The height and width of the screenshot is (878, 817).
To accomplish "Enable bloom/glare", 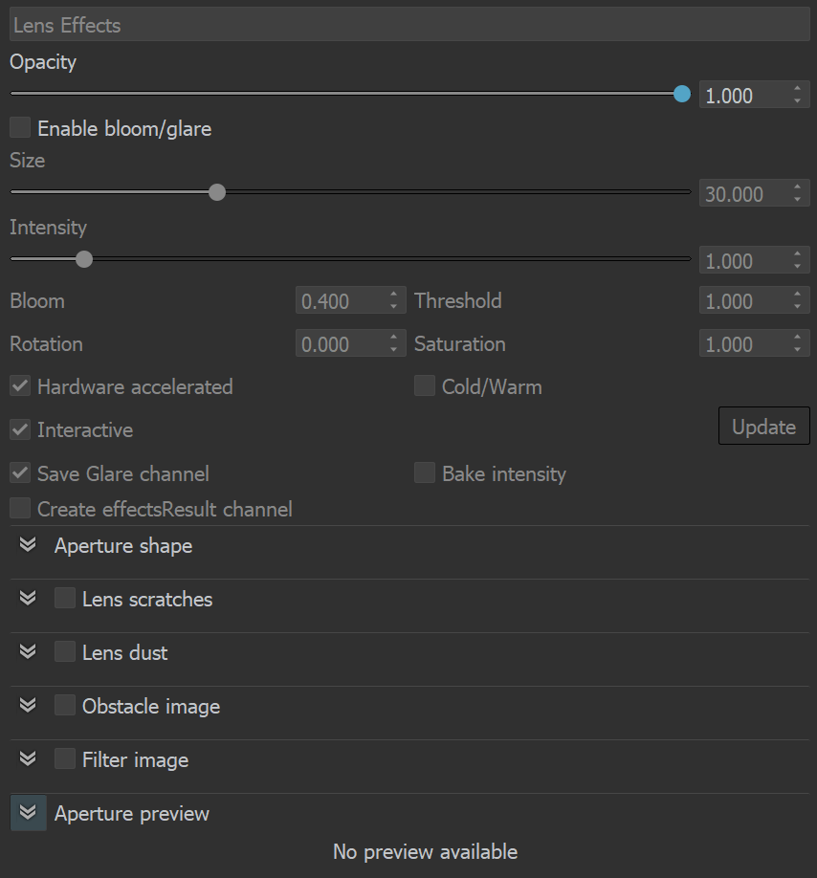I will tap(20, 126).
